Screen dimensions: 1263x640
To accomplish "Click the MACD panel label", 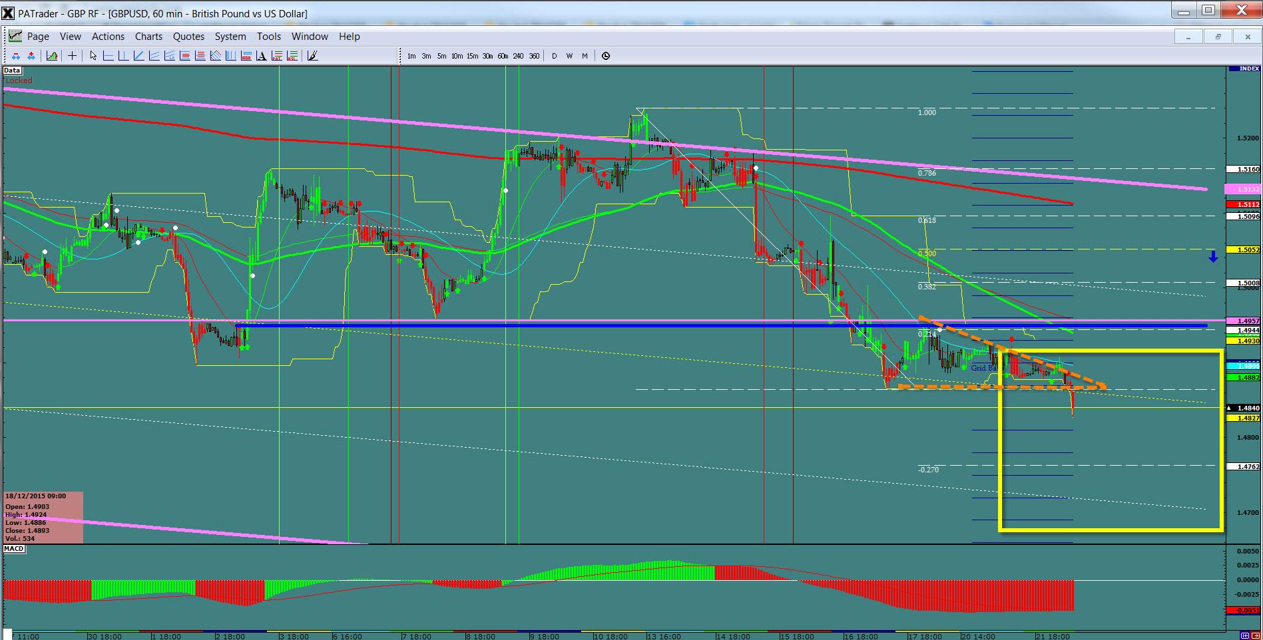I will [14, 549].
